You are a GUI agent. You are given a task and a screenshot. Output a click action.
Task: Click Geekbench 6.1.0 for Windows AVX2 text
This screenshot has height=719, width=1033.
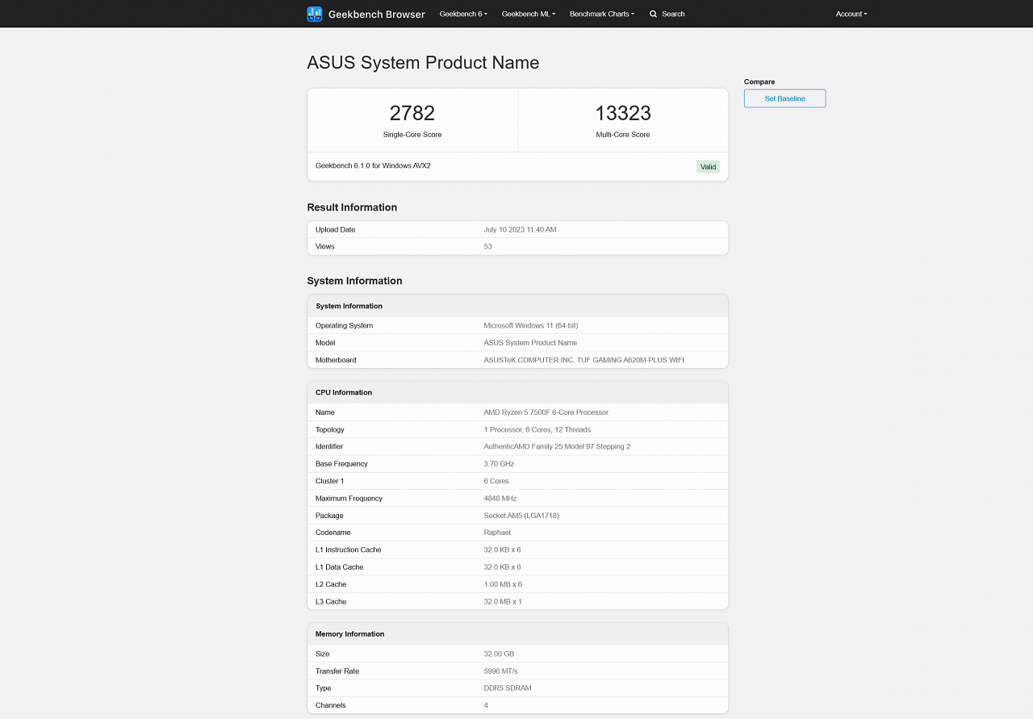tap(373, 165)
